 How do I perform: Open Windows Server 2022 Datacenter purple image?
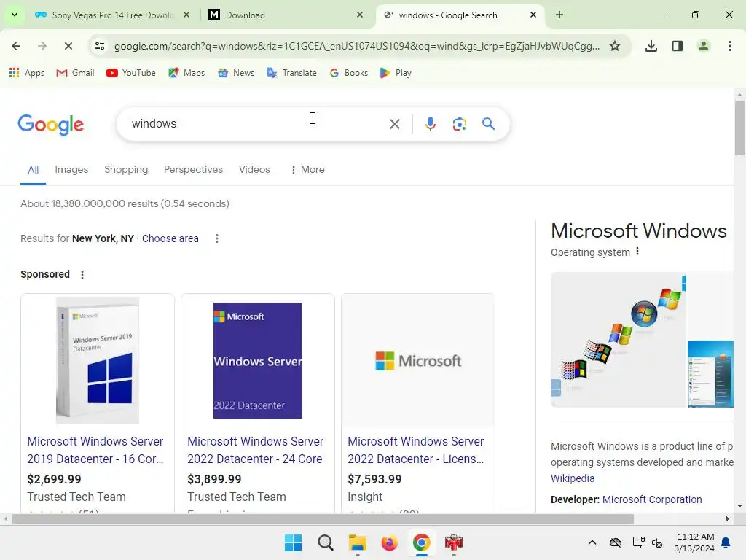[257, 360]
